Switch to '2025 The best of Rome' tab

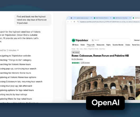click(x=102, y=18)
